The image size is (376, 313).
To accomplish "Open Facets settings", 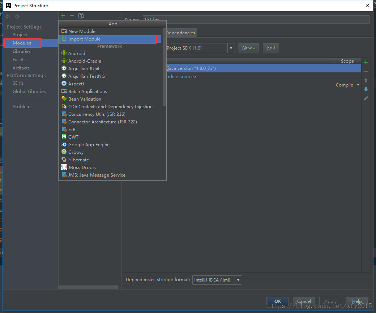I will [19, 60].
